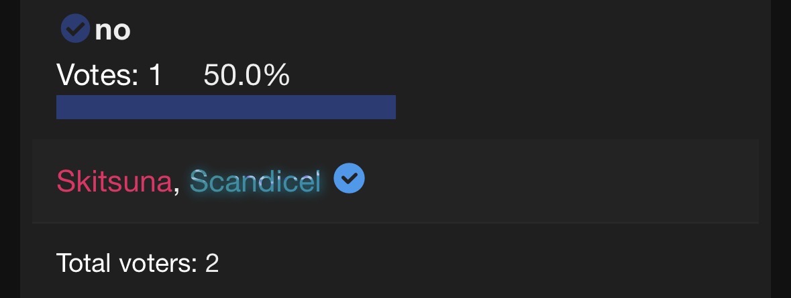Select the "no" answer label

pyautogui.click(x=113, y=30)
